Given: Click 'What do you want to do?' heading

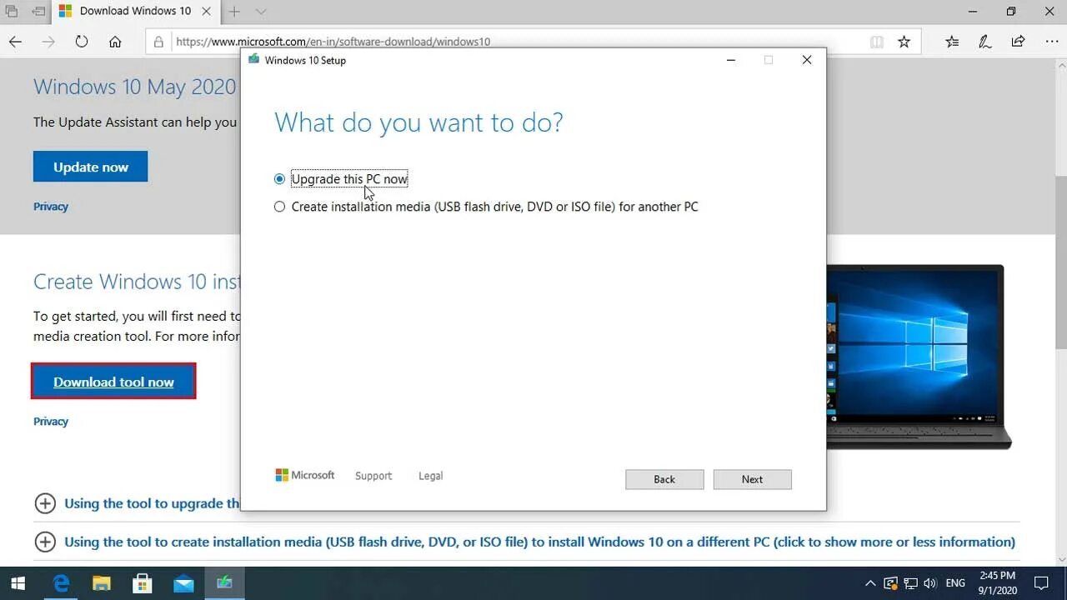Looking at the screenshot, I should click(x=418, y=122).
